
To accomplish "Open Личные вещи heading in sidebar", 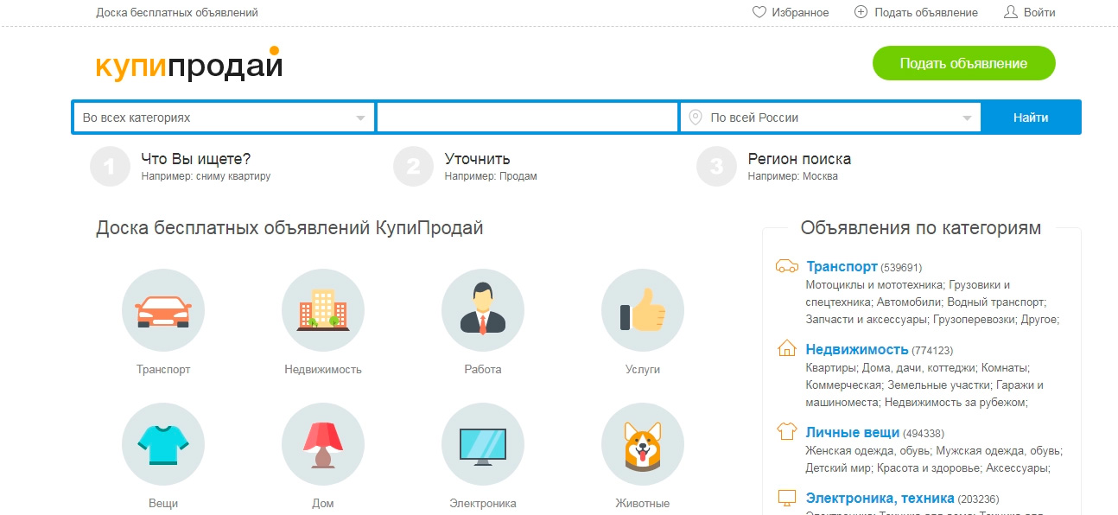I will [x=853, y=432].
